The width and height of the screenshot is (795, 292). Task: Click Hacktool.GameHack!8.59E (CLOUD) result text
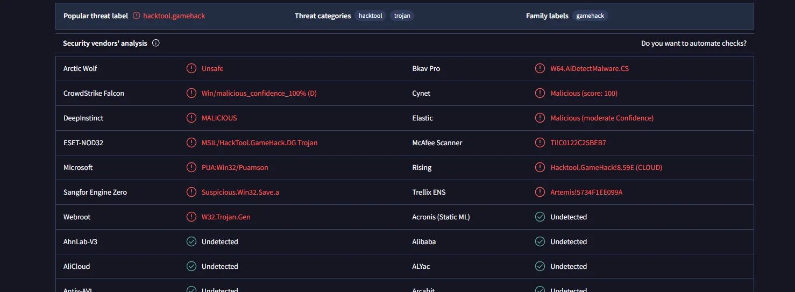coord(606,168)
